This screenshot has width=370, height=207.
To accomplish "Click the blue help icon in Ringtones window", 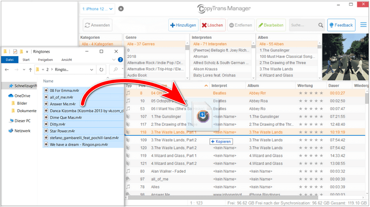I will [120, 60].
